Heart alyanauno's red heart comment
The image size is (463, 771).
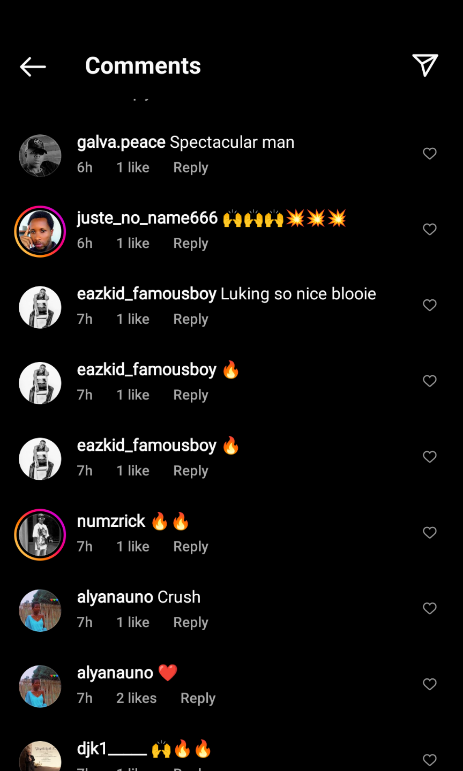(430, 684)
